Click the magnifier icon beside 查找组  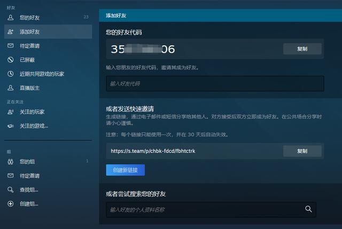(x=11, y=189)
